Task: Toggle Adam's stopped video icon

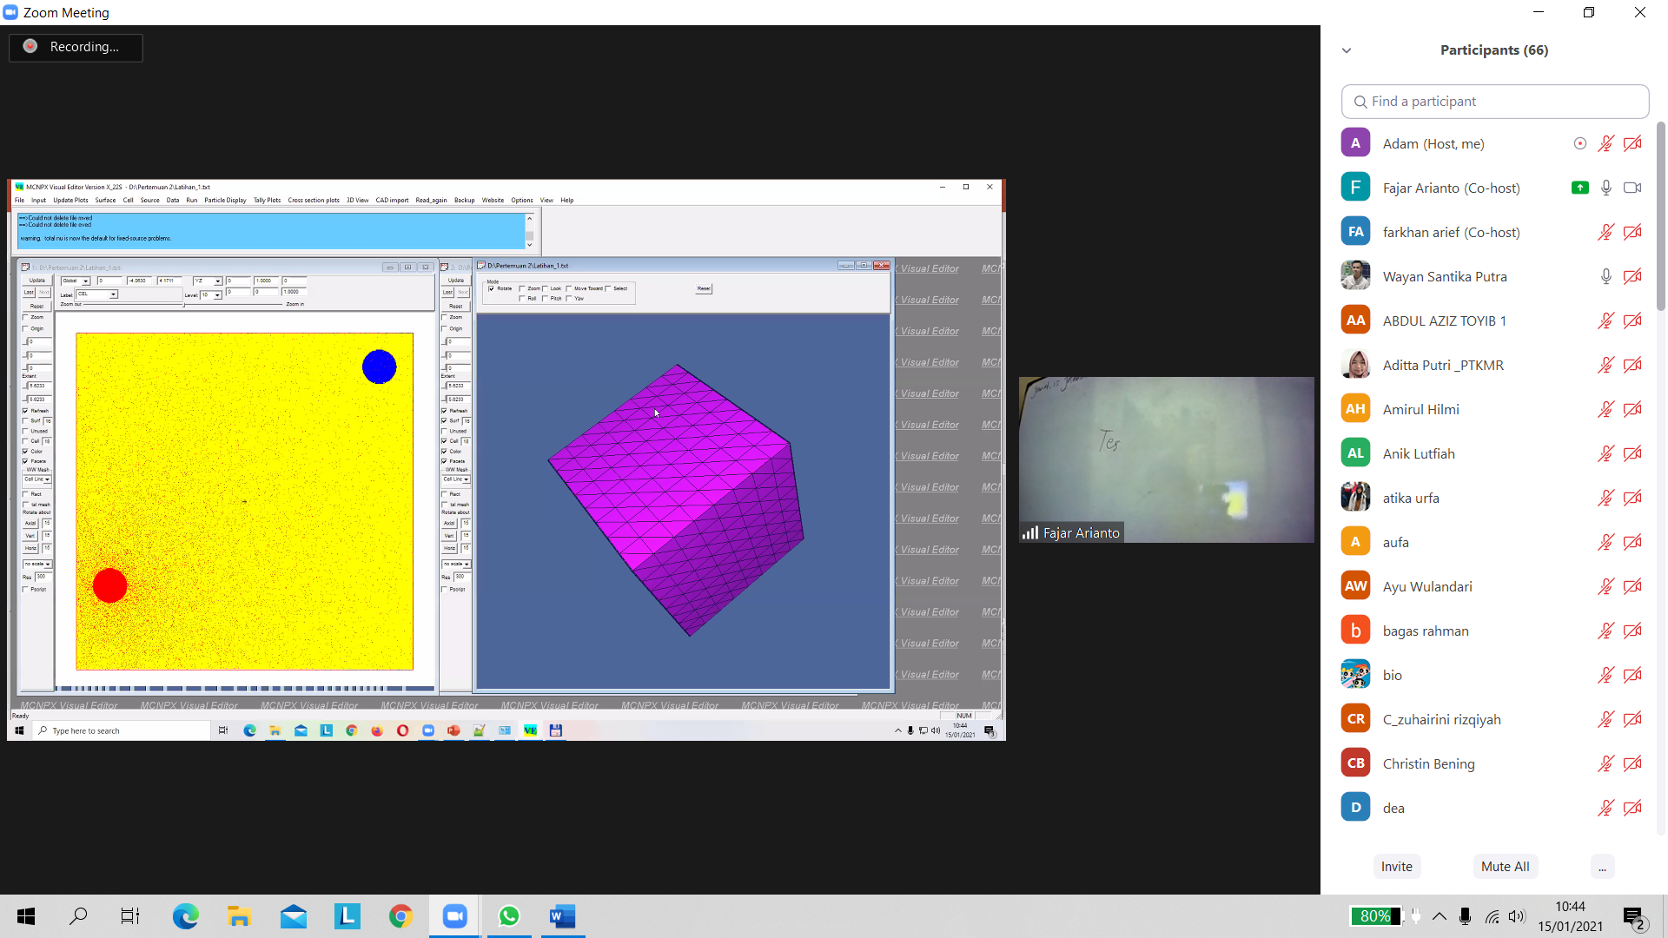Action: coord(1632,143)
